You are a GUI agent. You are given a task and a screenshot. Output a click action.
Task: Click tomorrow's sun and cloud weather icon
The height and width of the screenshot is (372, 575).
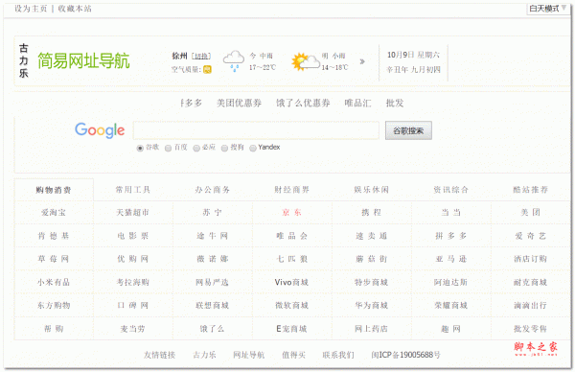306,61
